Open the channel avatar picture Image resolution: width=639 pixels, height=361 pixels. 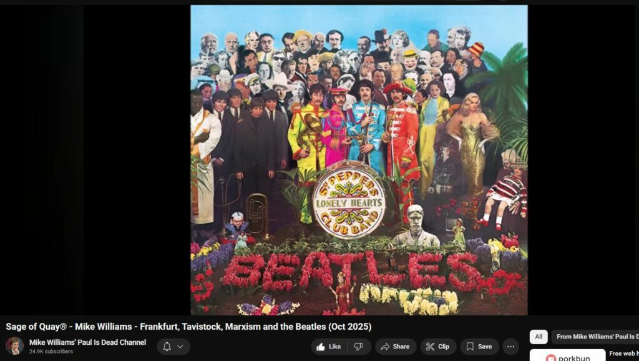tap(14, 346)
